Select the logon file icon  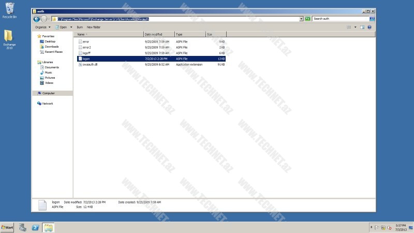pos(80,59)
